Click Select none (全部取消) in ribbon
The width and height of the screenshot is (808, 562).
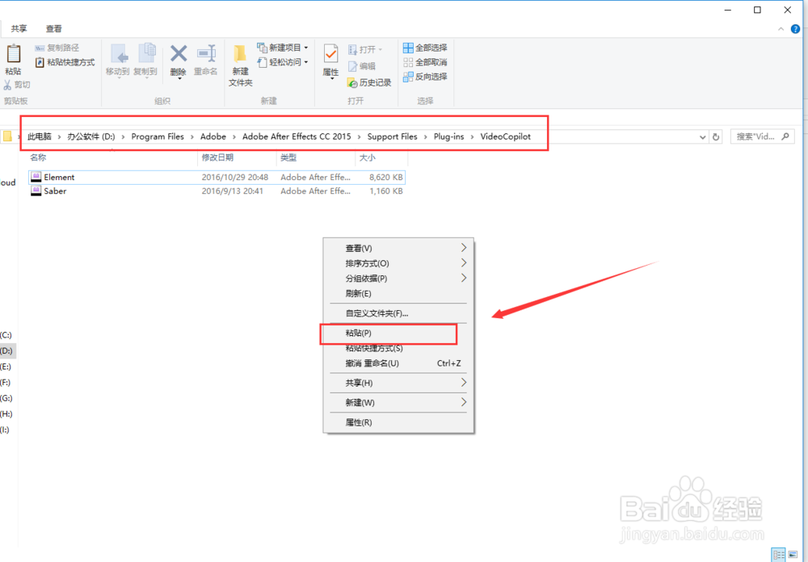(x=425, y=62)
